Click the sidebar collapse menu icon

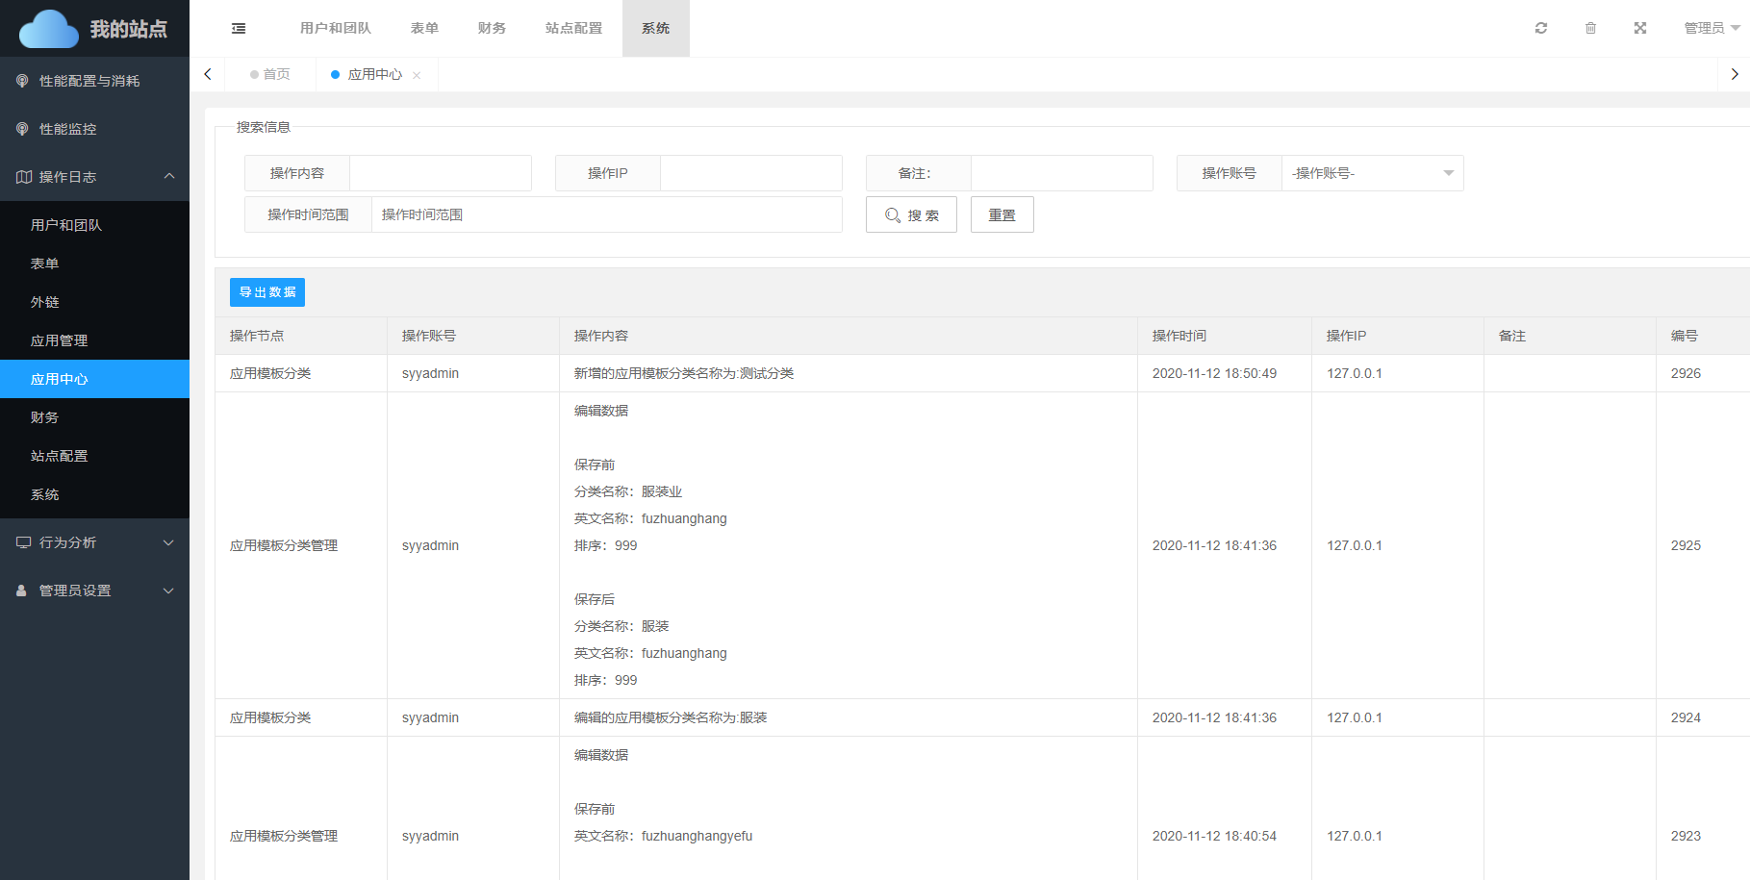click(239, 29)
